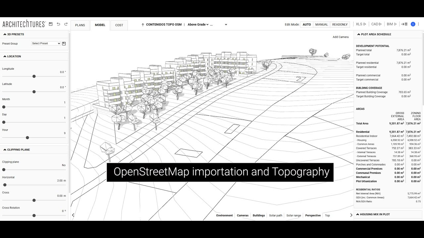Screen dimensions: 424x238
Task: Open the Cameras option
Action: pos(243,216)
